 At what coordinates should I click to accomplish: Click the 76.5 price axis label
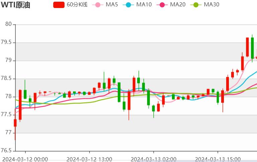(x=6, y=151)
